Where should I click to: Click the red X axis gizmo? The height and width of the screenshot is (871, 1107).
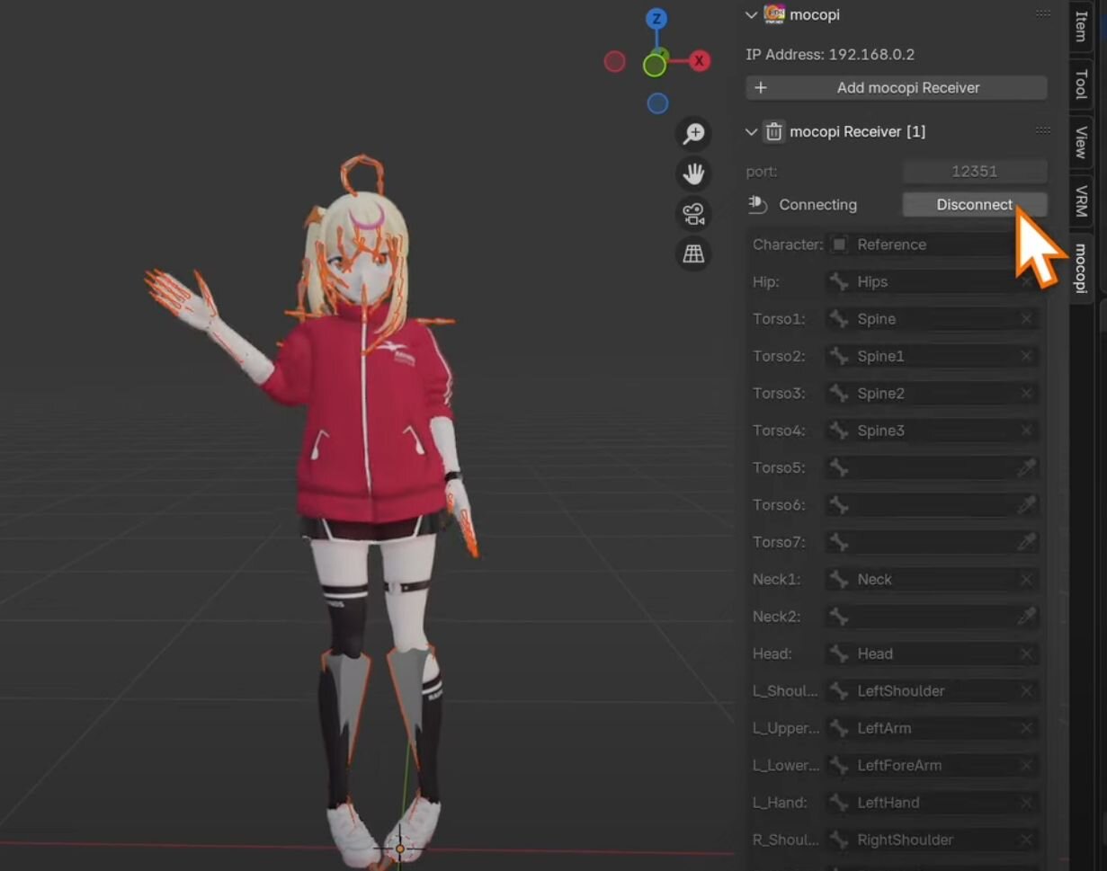699,61
